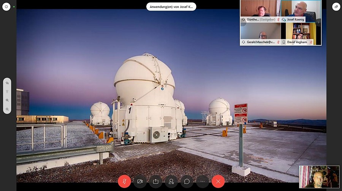Screen dimensions: 342x191
Task: Show next participants with right arrow
Action: 318,22
